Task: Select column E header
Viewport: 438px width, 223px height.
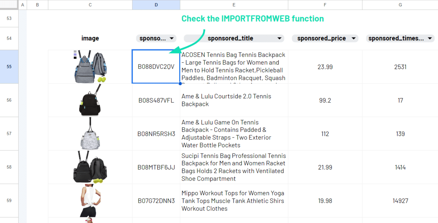Action: tap(234, 5)
